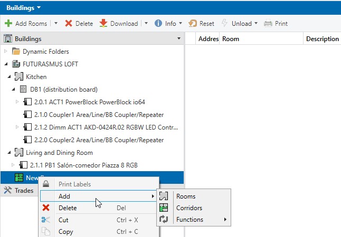341x237 pixels.
Task: Click the Download arrow icon in toolbar
Action: point(103,24)
